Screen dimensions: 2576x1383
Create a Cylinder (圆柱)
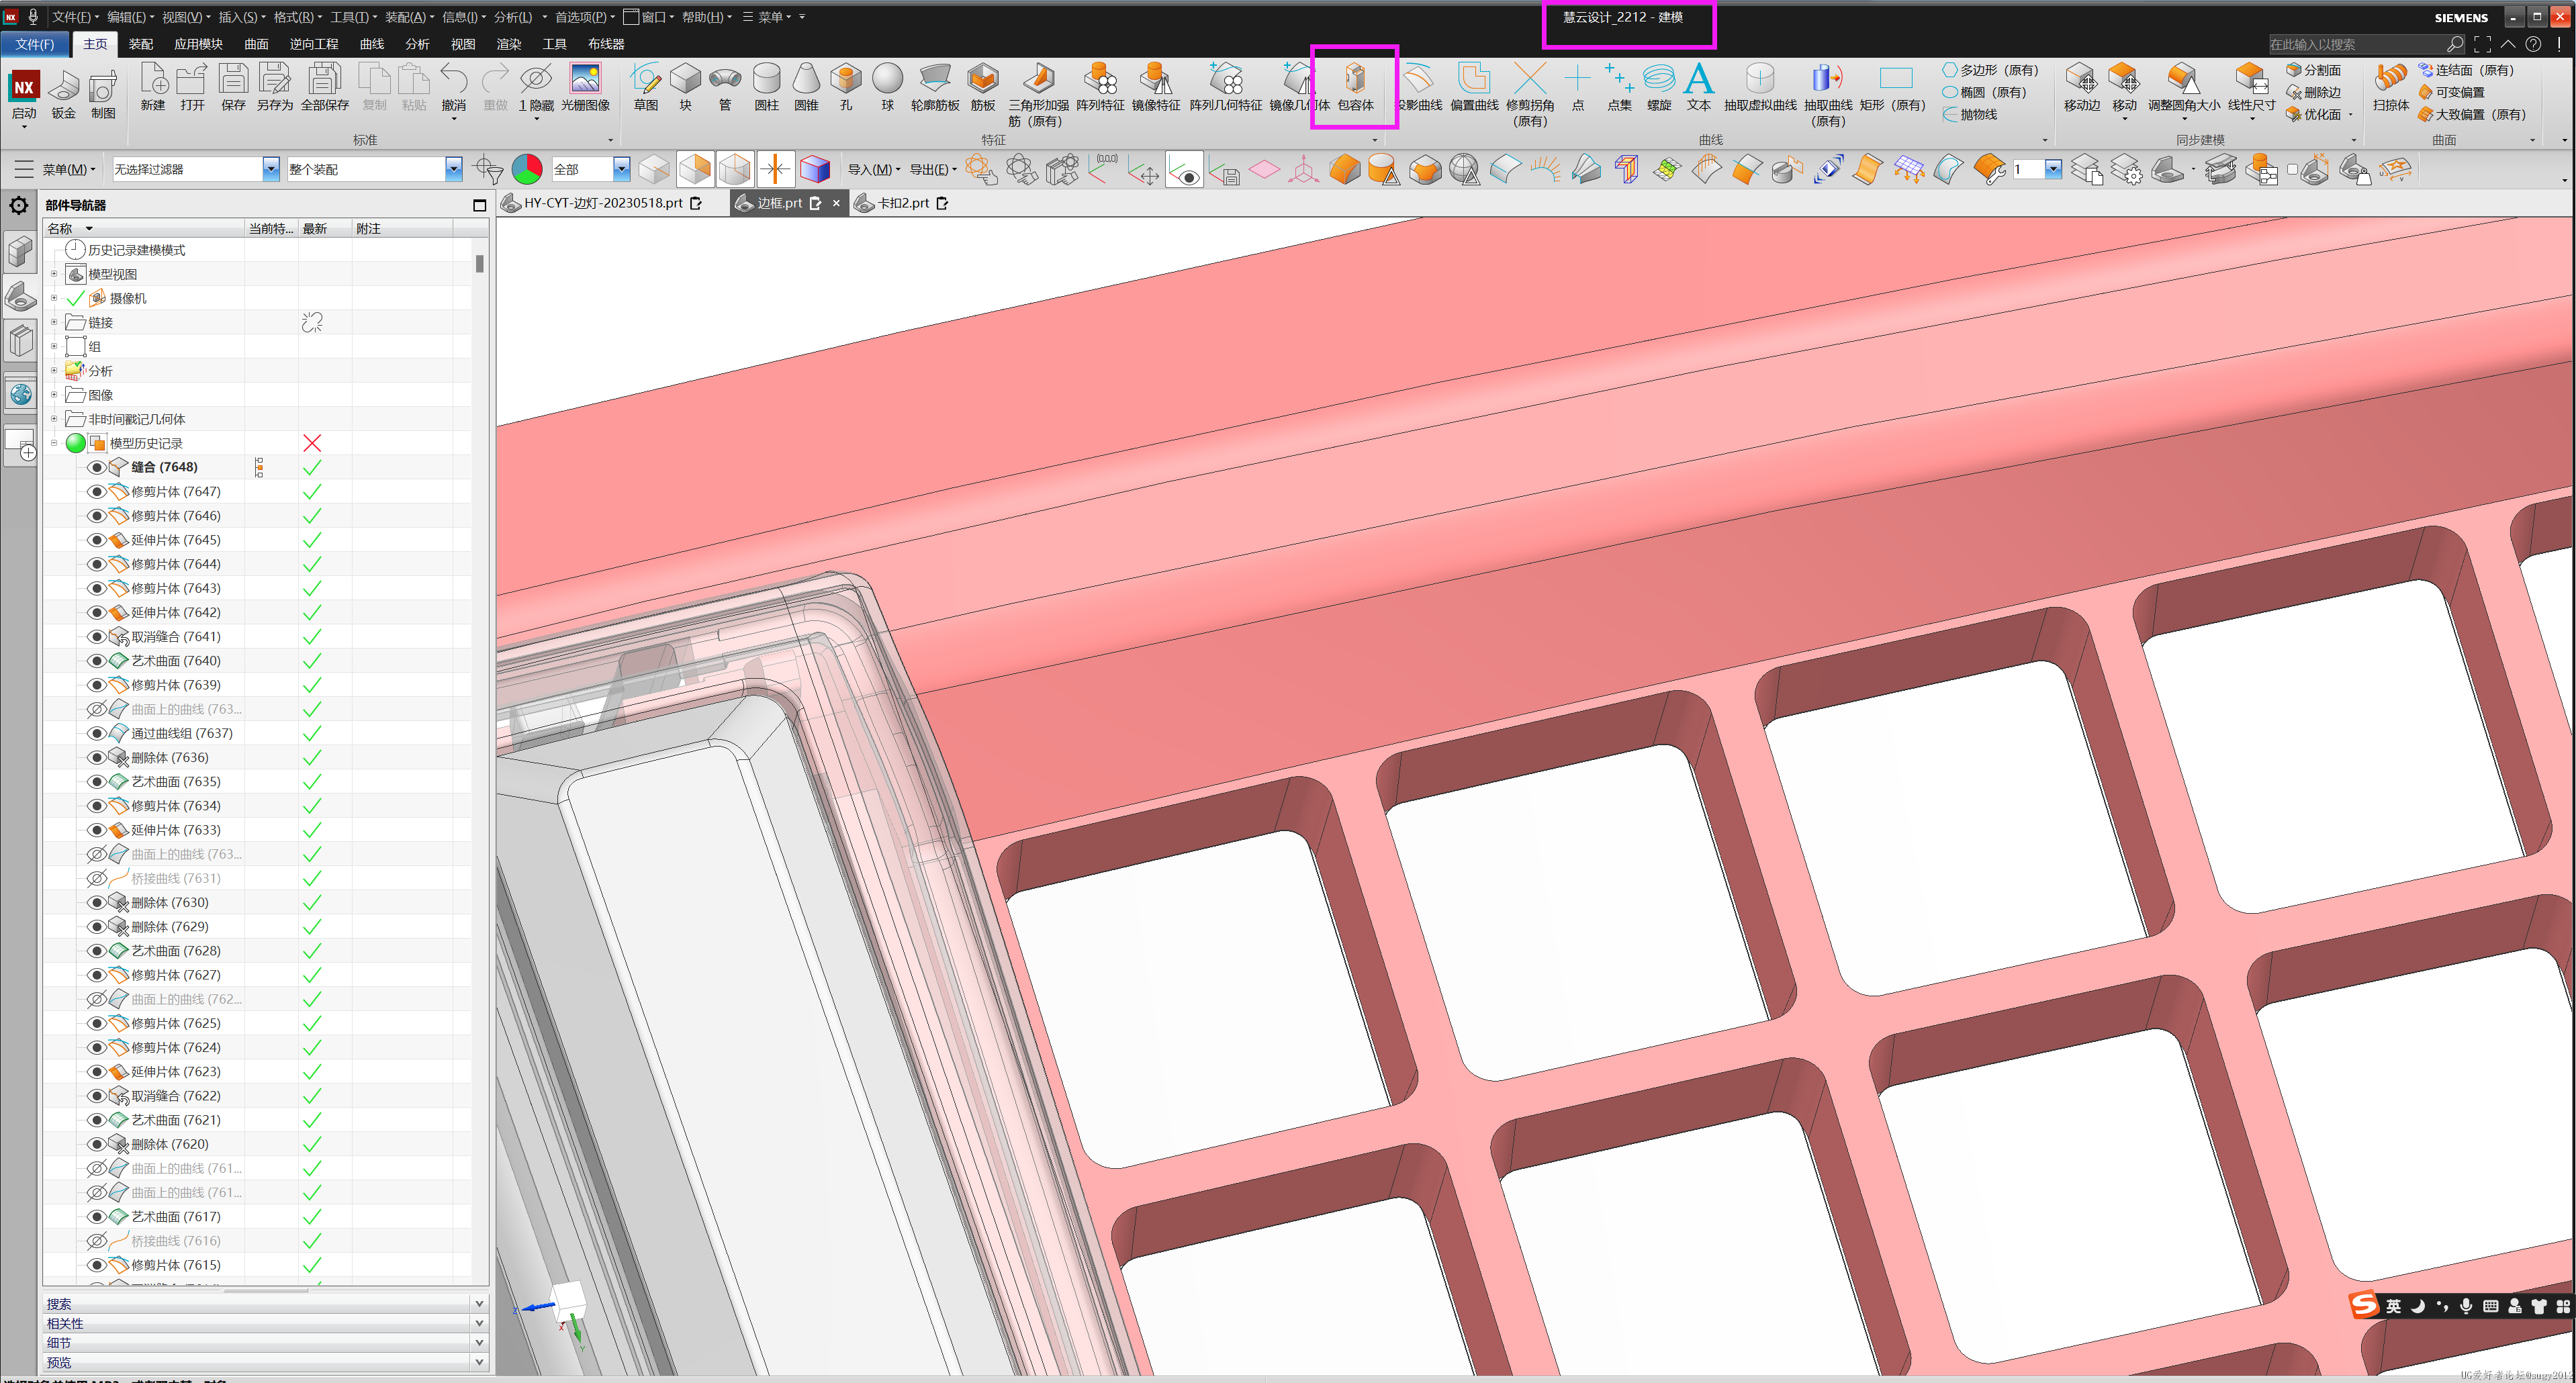click(x=766, y=87)
